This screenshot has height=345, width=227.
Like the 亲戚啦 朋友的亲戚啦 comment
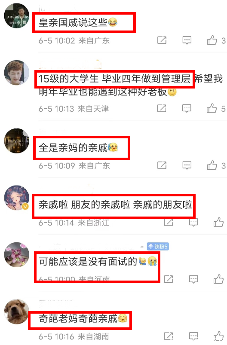218,222
